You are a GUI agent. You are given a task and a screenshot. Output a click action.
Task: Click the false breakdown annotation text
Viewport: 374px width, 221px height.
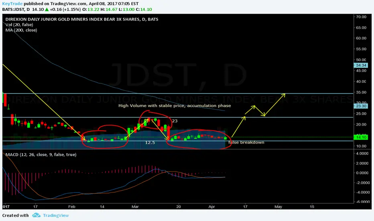click(x=246, y=142)
